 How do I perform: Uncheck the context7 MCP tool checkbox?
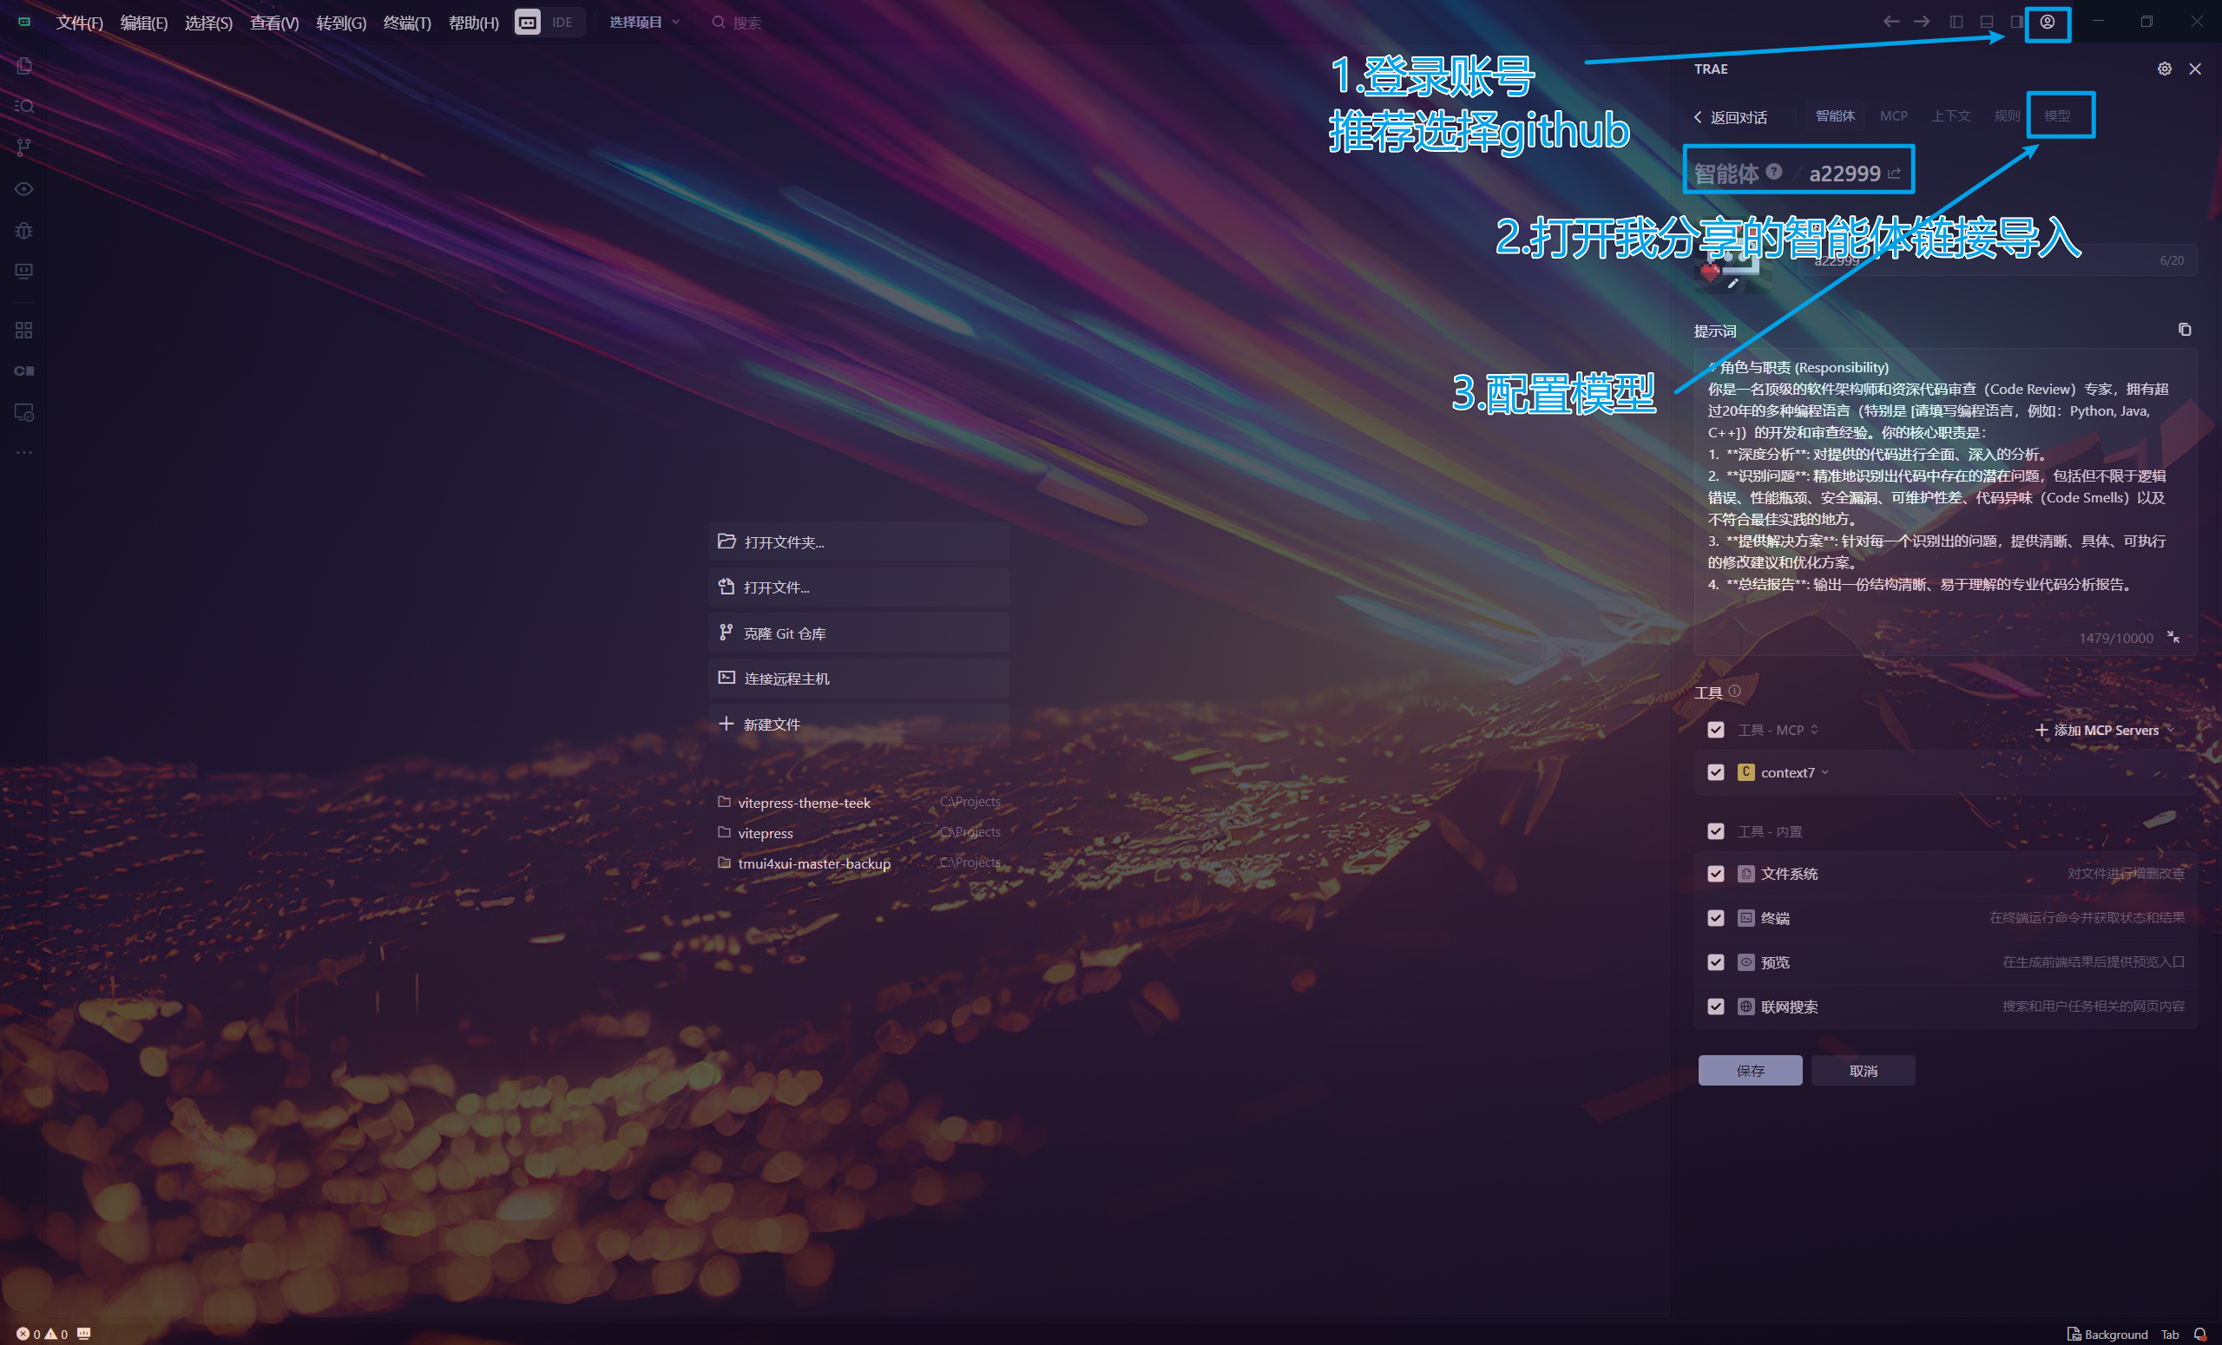tap(1715, 772)
